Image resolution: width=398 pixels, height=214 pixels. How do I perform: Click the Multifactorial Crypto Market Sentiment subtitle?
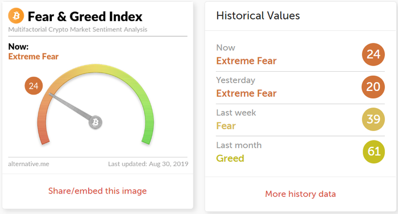coord(78,30)
